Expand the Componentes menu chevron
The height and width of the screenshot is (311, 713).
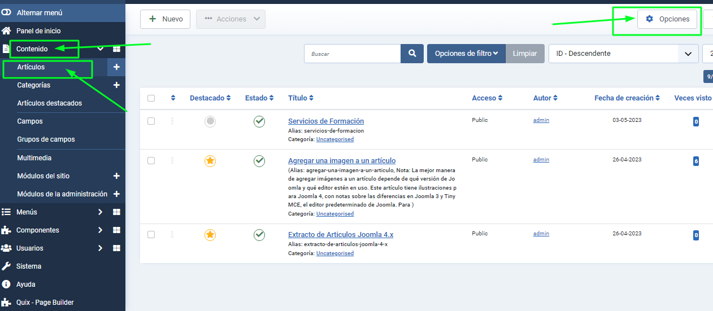pyautogui.click(x=100, y=230)
